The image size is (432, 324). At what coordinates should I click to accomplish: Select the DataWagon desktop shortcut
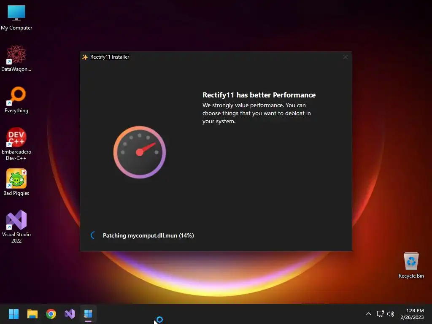16,59
